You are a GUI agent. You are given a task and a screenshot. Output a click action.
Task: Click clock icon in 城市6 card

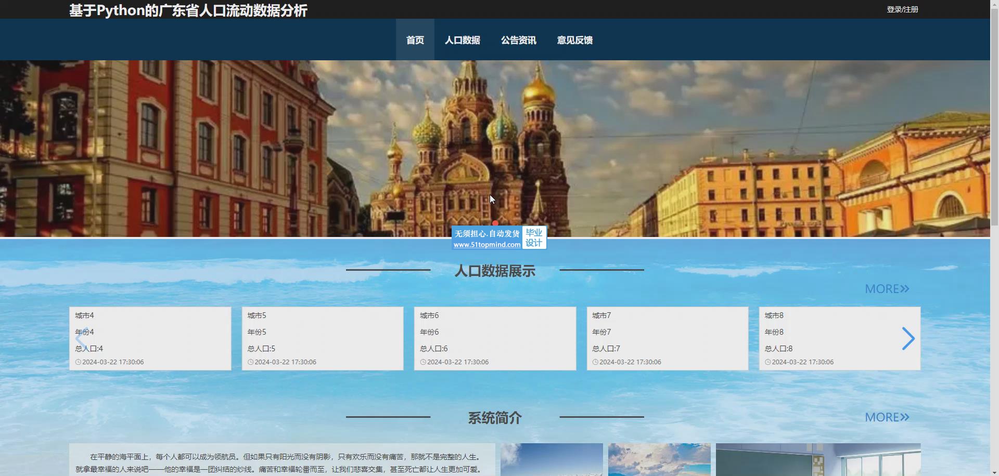click(423, 362)
